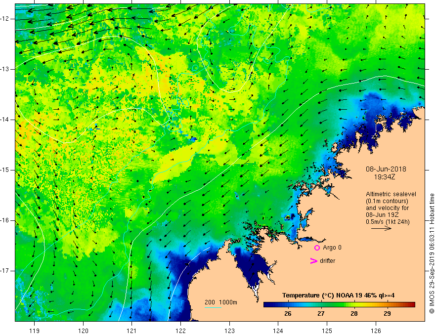435x336 pixels.
Task: Click latitude axis label -13
Action: [5, 69]
